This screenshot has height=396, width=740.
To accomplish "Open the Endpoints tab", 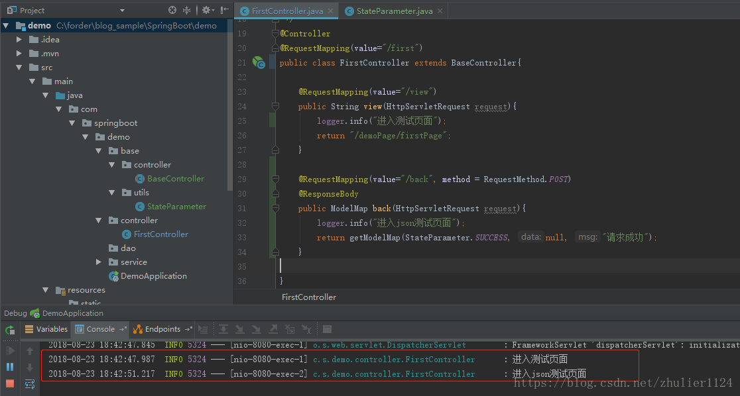I will (162, 329).
